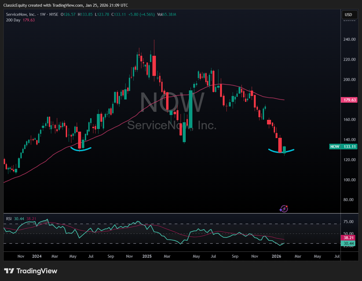Click the +5.80 (+4.56%) change value
Viewport: 362px width, 281px height.
pyautogui.click(x=141, y=14)
